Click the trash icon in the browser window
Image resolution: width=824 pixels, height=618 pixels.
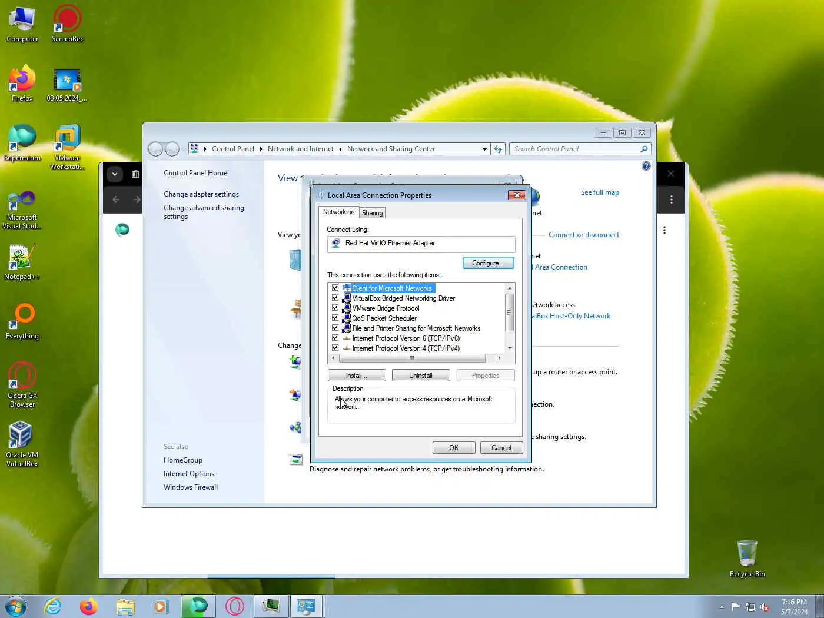136,174
